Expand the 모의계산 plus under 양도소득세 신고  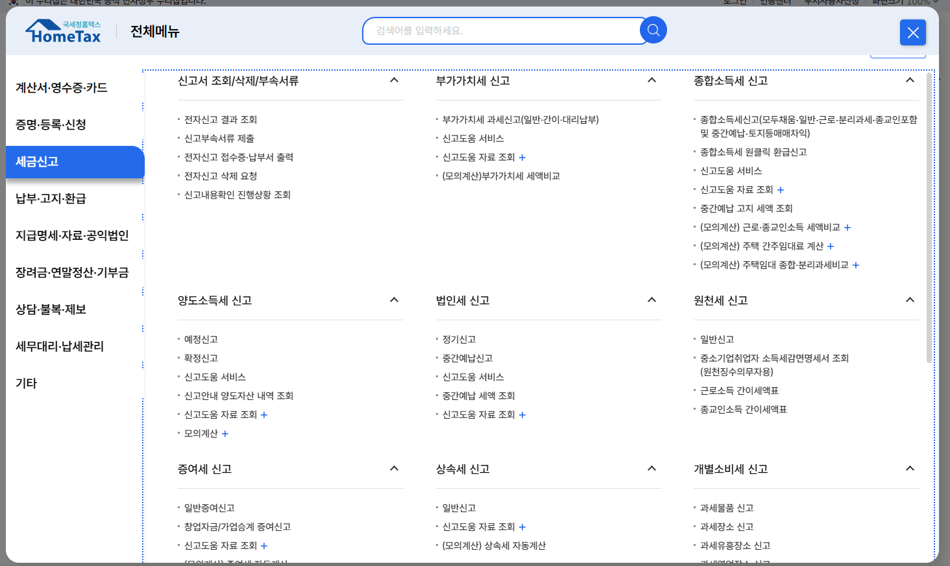coord(225,434)
